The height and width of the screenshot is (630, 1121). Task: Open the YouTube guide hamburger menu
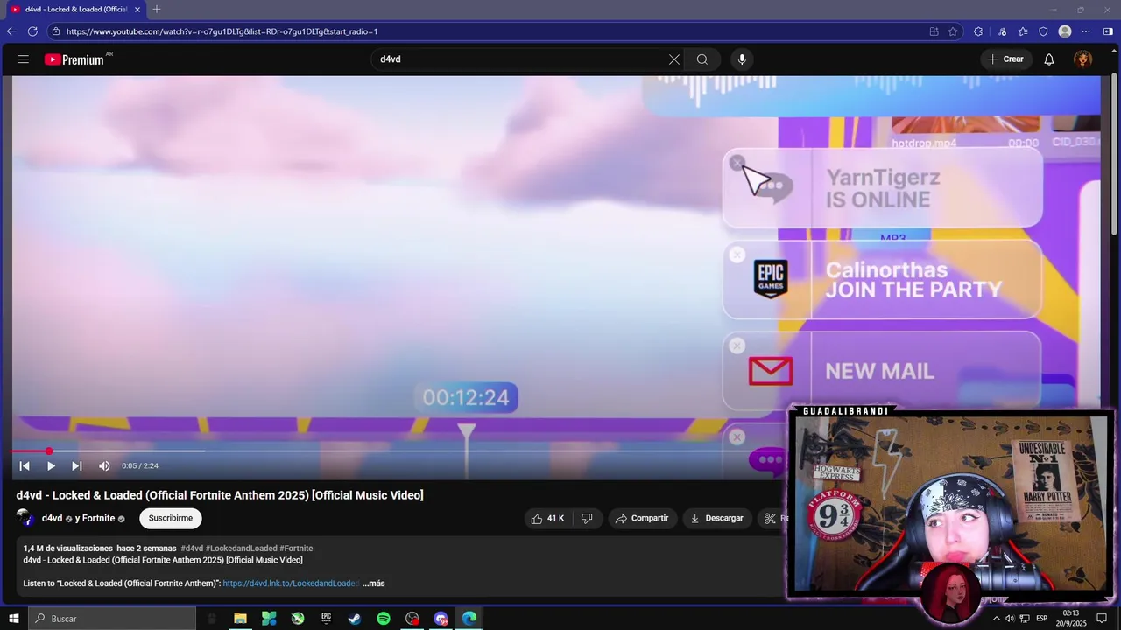[24, 59]
